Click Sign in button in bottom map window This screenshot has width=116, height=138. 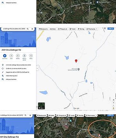coord(111,115)
